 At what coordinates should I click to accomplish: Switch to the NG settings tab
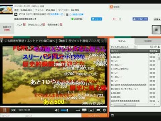tap(148, 41)
